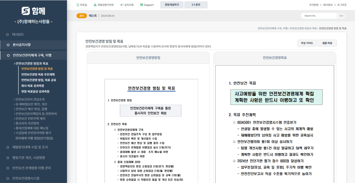This screenshot has width=355, height=183.
Task: Open 본사공지사항 menu item
Action: point(22,45)
